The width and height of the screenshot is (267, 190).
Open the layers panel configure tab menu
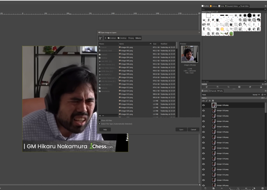click(x=265, y=91)
